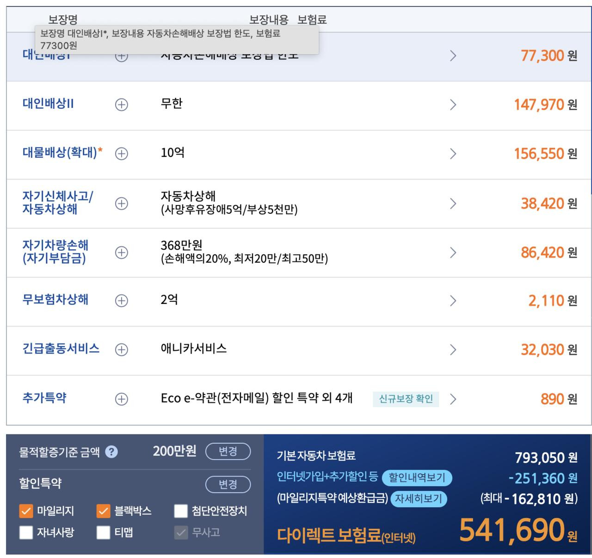The width and height of the screenshot is (592, 558).
Task: Enable the 티맵 discount checkbox
Action: tap(103, 533)
